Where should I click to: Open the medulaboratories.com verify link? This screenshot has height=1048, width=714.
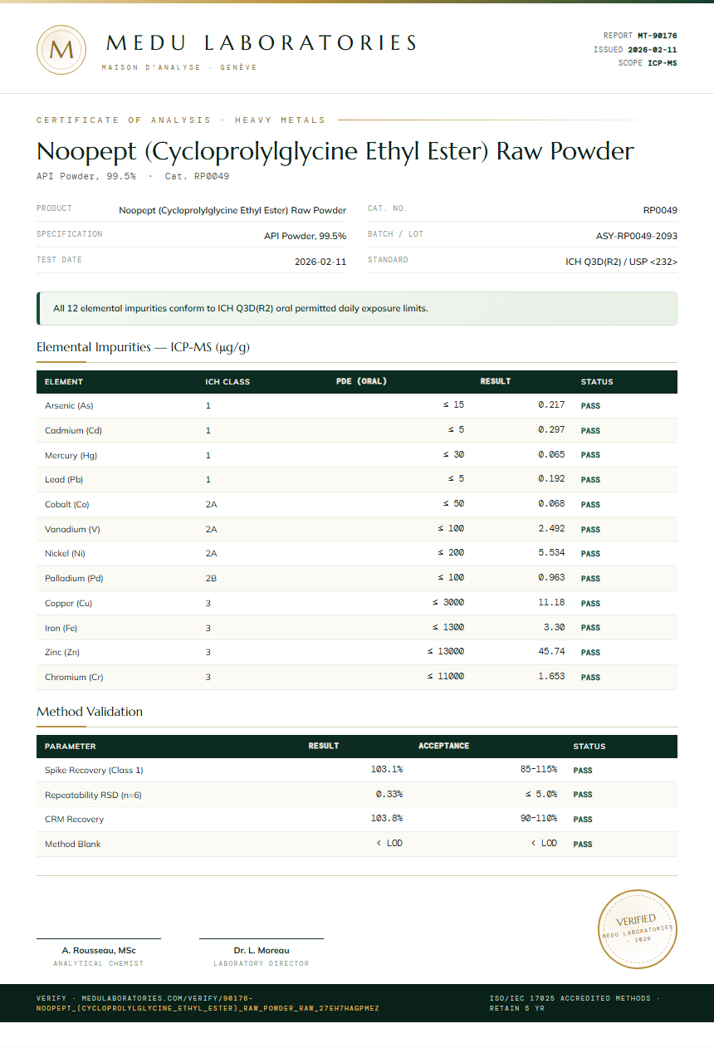click(208, 1003)
